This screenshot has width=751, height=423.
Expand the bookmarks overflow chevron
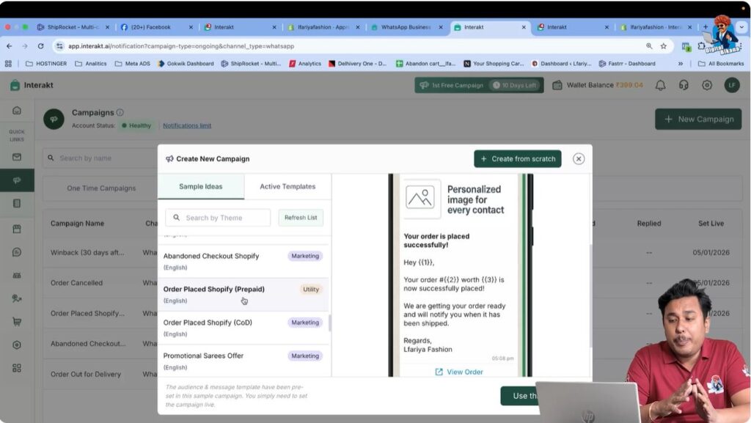pyautogui.click(x=680, y=64)
